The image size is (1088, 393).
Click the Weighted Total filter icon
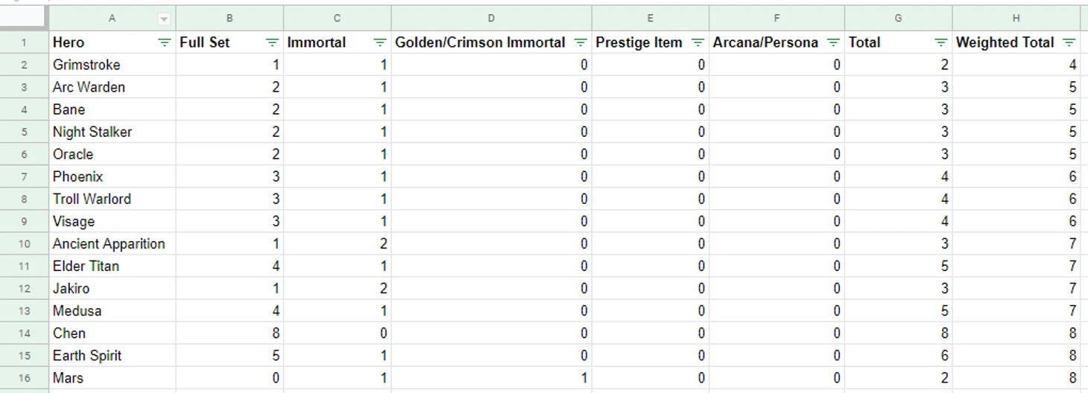tap(1069, 43)
